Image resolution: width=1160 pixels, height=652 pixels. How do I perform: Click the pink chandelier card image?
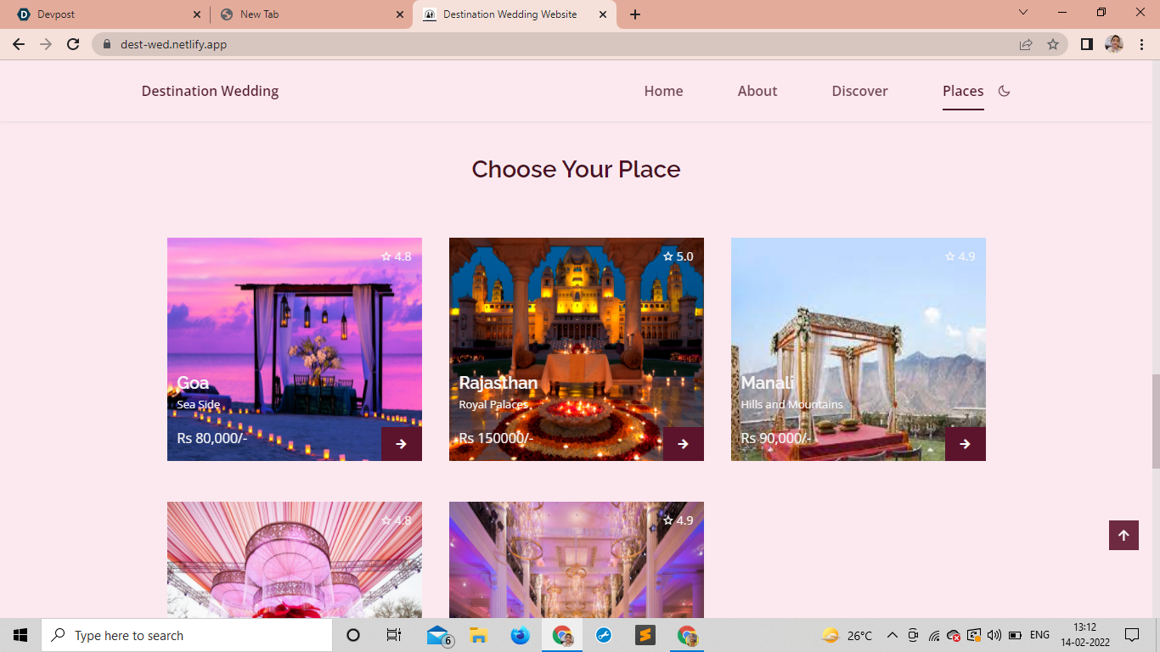295,559
